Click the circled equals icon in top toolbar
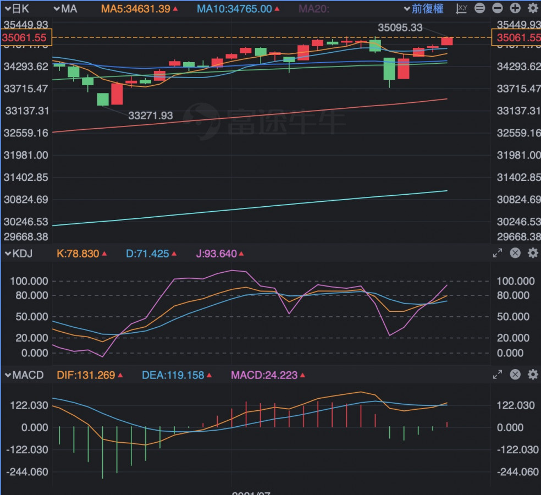 click(x=480, y=8)
